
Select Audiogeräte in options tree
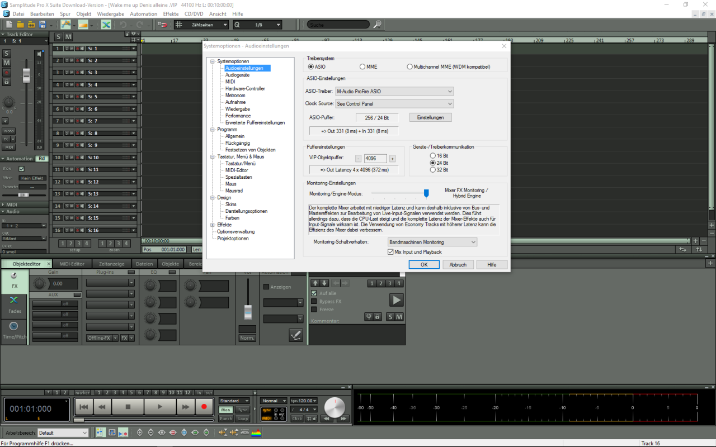click(x=237, y=75)
